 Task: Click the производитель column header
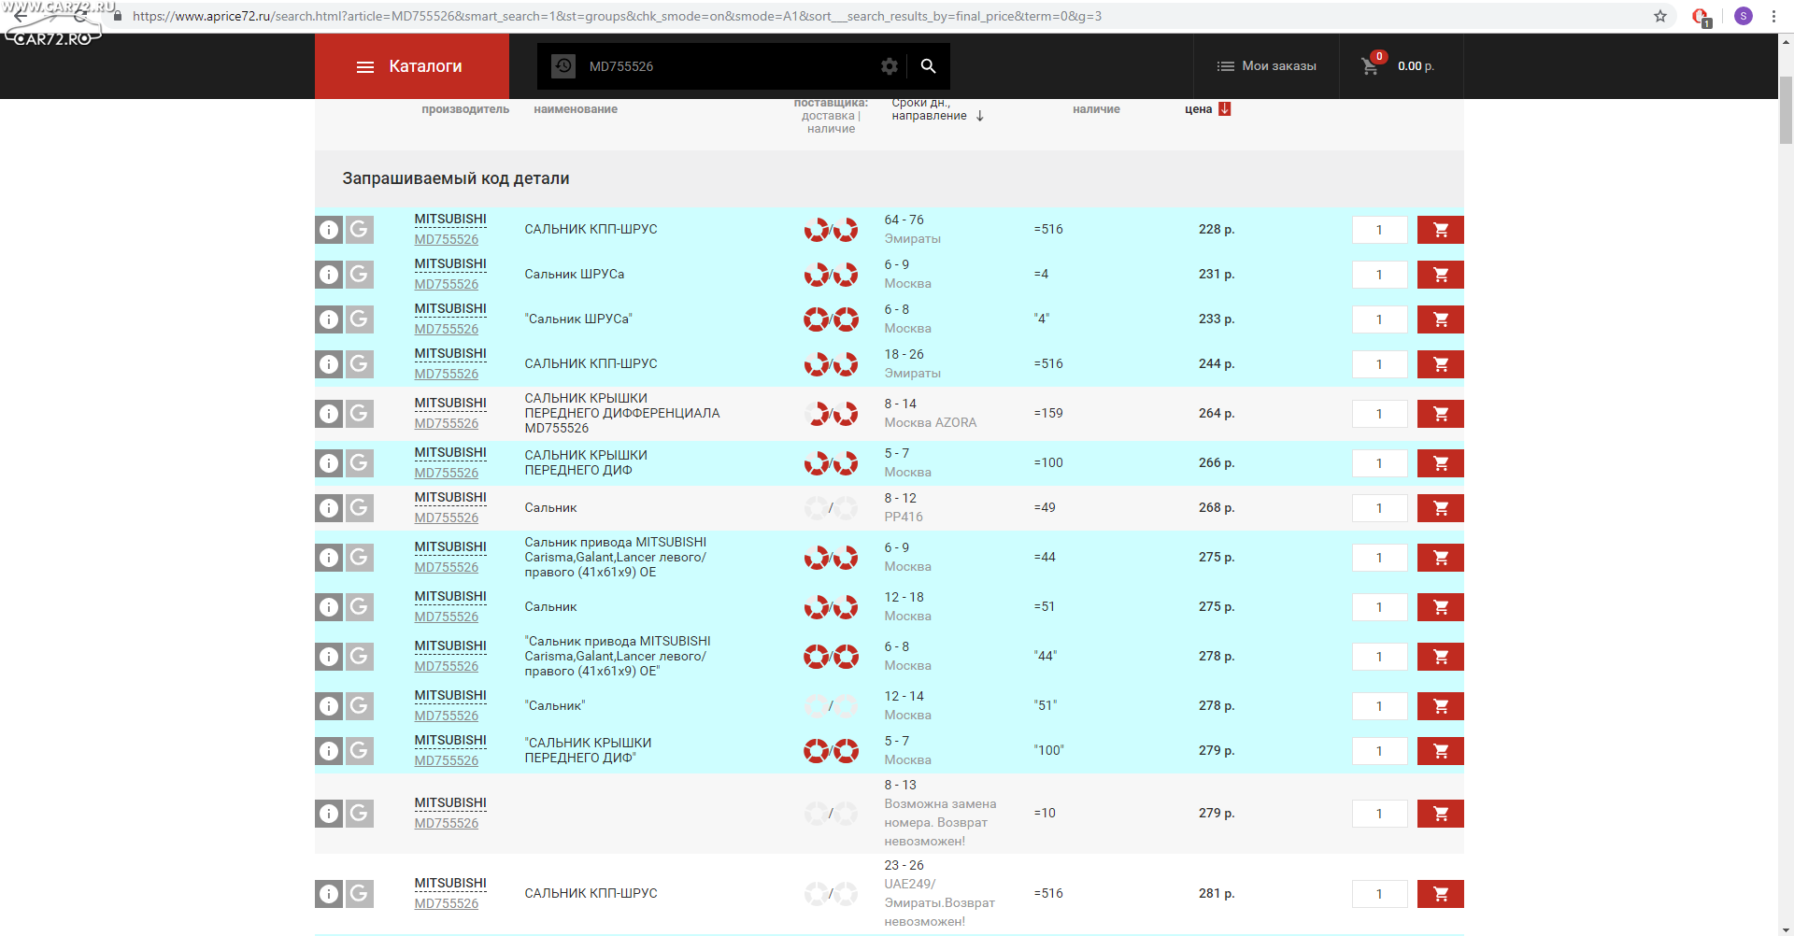(x=465, y=109)
